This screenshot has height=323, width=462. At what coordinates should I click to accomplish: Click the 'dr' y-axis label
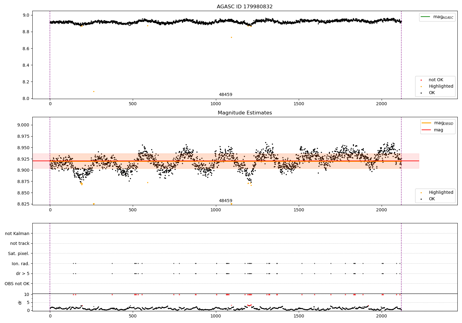20,302
